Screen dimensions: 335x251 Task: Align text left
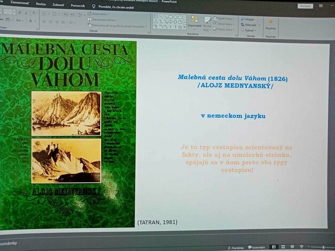[44, 21]
